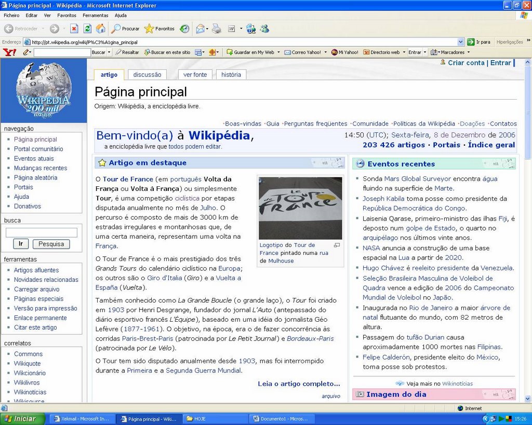Expand the address bar URL dropdown

pyautogui.click(x=460, y=42)
